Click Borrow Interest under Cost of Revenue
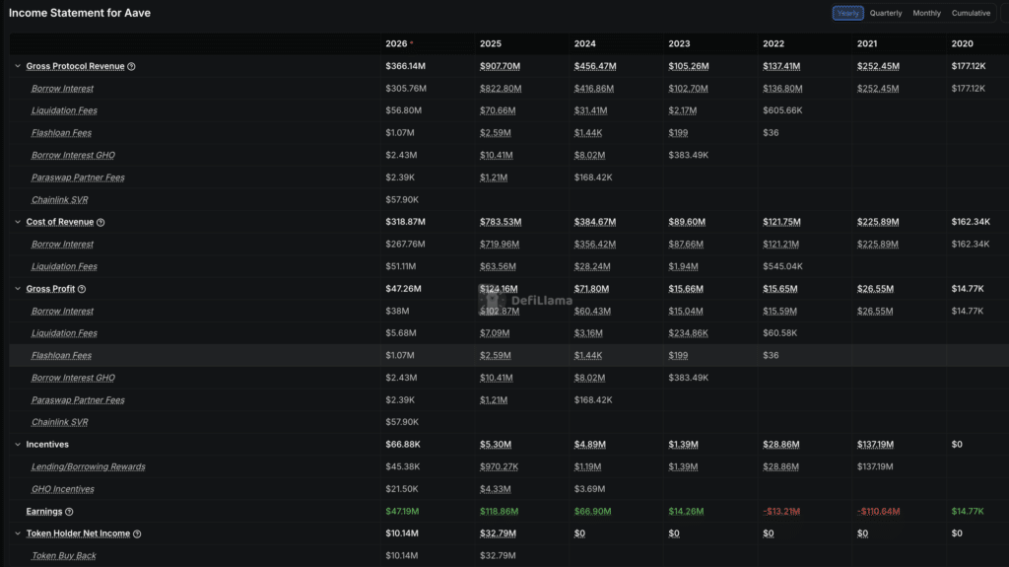Image resolution: width=1009 pixels, height=567 pixels. tap(62, 245)
